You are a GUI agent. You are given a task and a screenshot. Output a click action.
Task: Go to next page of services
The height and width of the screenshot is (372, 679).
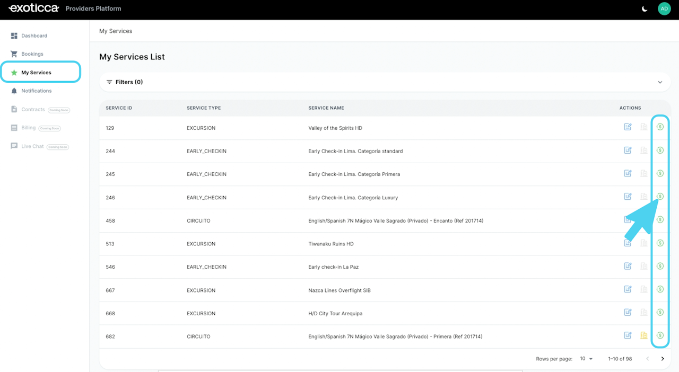(x=662, y=359)
